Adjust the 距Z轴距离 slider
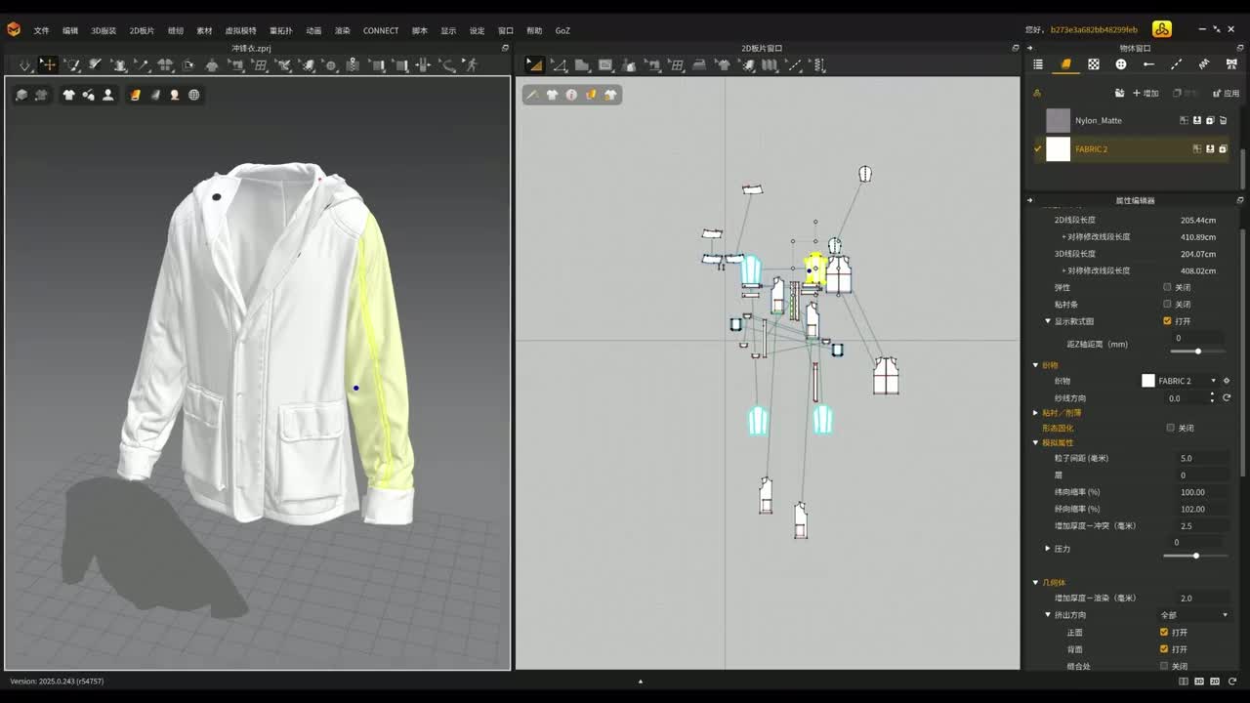The width and height of the screenshot is (1250, 703). [x=1197, y=351]
